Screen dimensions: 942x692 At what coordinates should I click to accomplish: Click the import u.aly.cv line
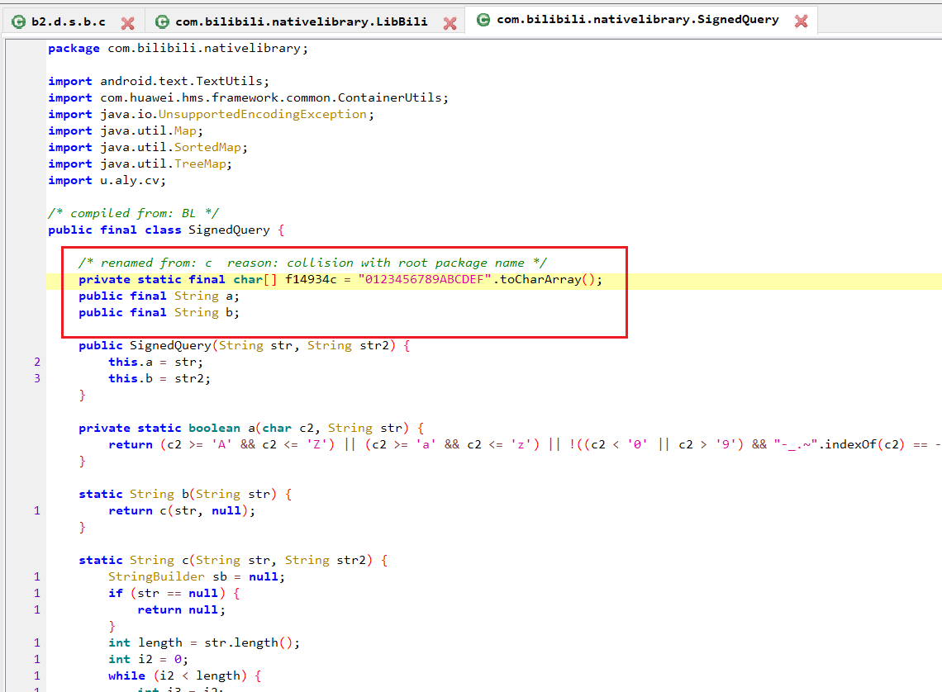coord(107,180)
